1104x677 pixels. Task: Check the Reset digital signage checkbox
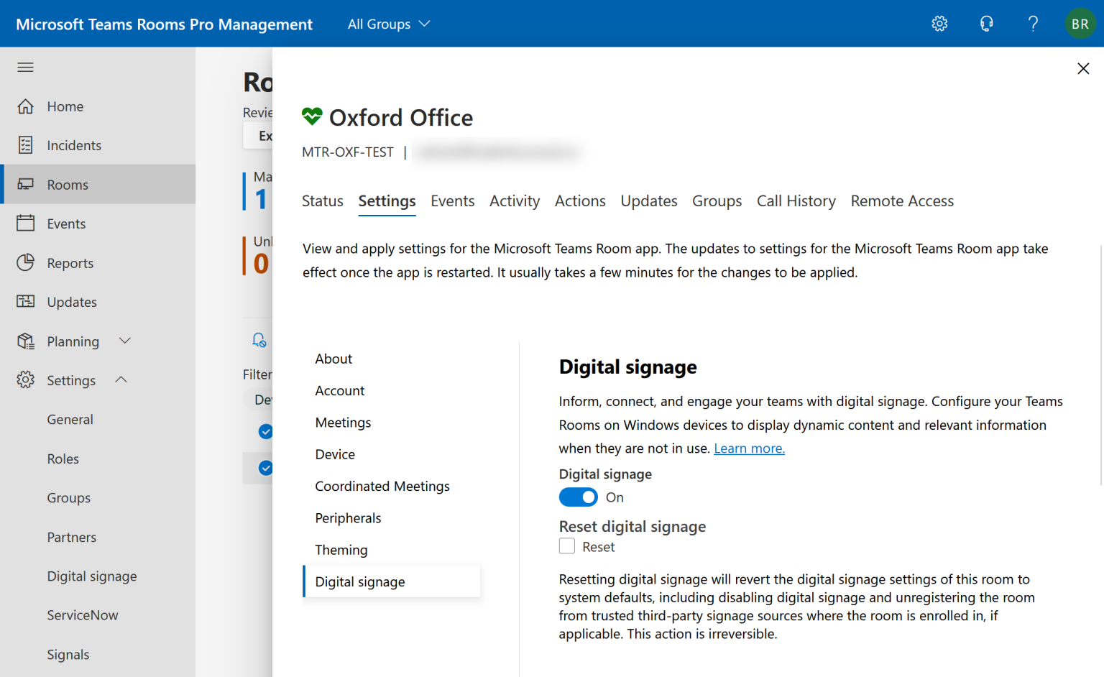tap(566, 546)
